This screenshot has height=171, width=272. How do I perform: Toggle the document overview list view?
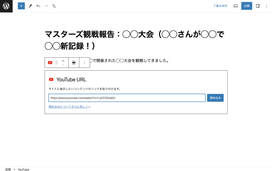(54, 6)
